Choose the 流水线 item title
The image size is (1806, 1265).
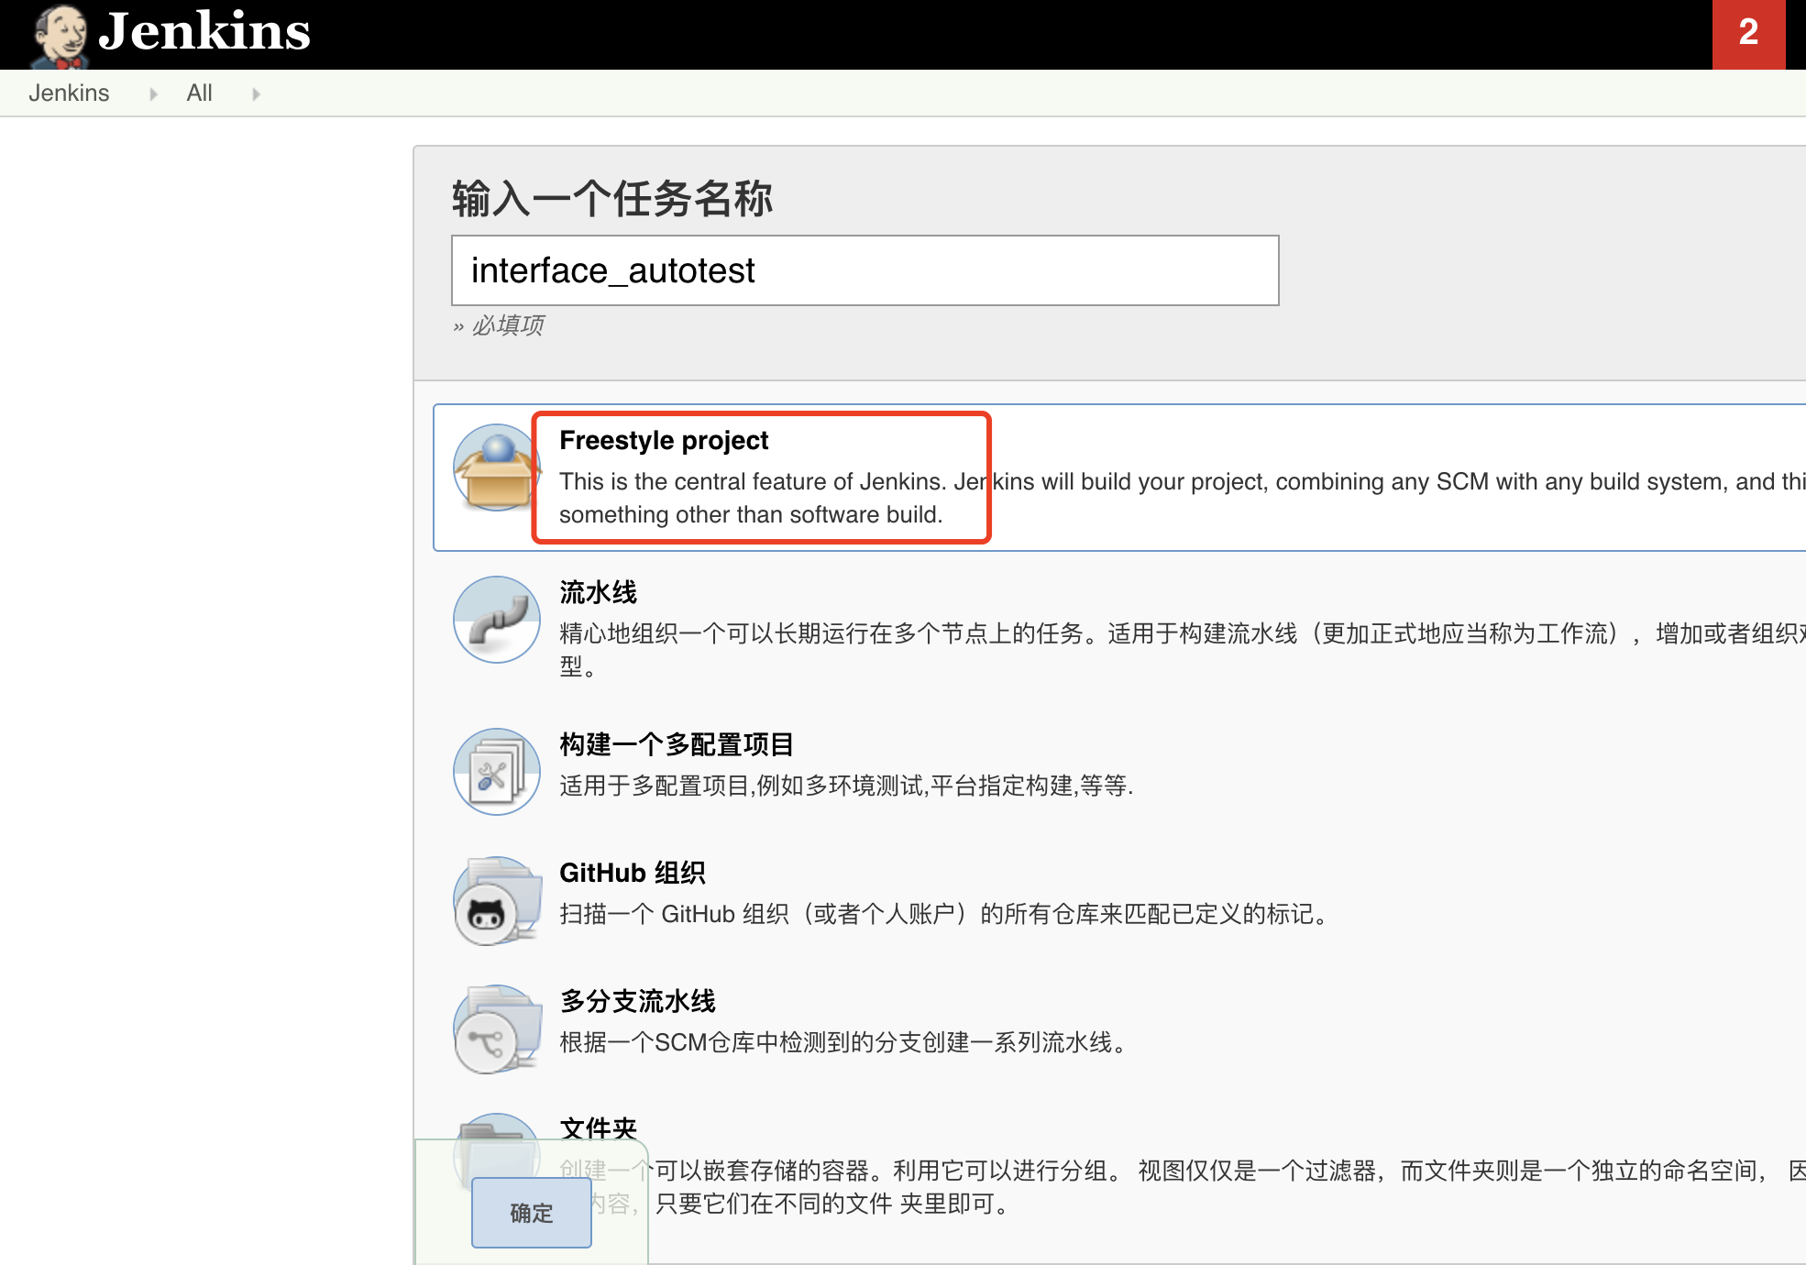point(598,592)
